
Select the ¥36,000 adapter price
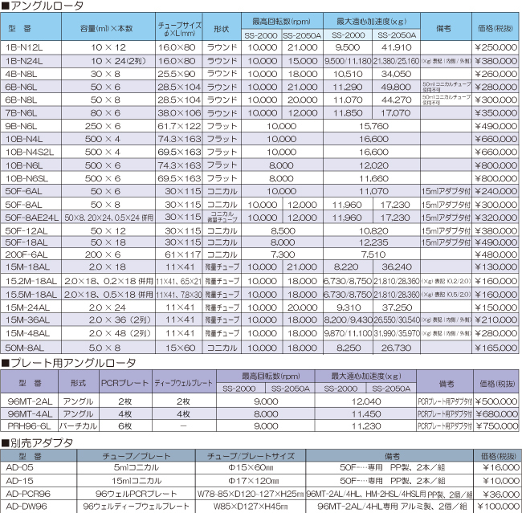point(501,494)
